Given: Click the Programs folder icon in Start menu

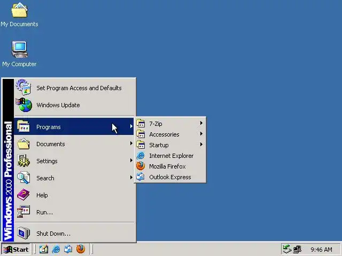Looking at the screenshot, I should coord(24,126).
